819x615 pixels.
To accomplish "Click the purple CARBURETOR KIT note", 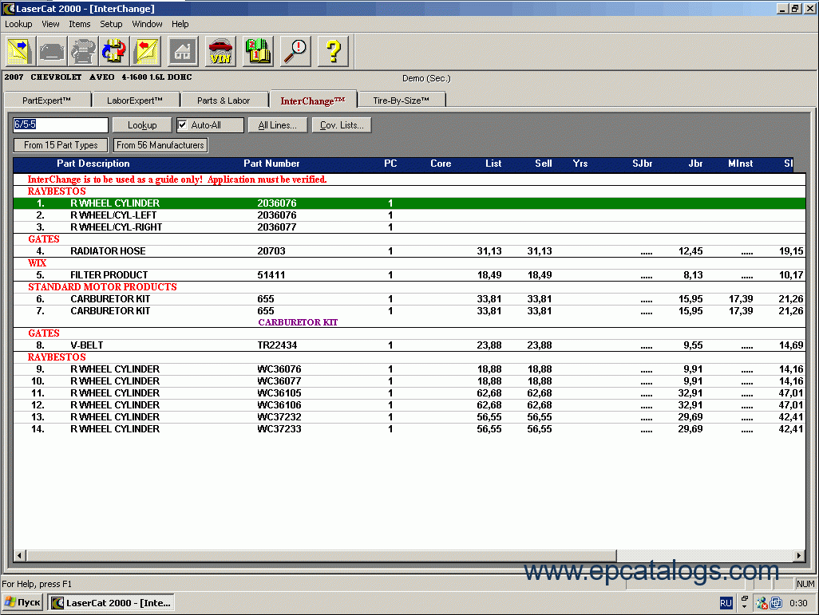I will coord(298,322).
